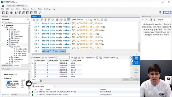
Task: Click the Jump to help button
Action: coord(160,20)
